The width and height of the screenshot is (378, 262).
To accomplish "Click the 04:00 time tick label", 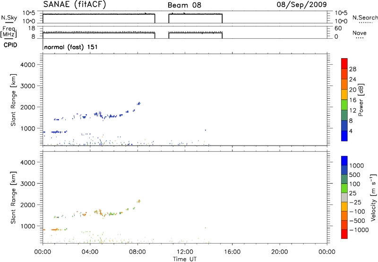I will click(90, 252).
